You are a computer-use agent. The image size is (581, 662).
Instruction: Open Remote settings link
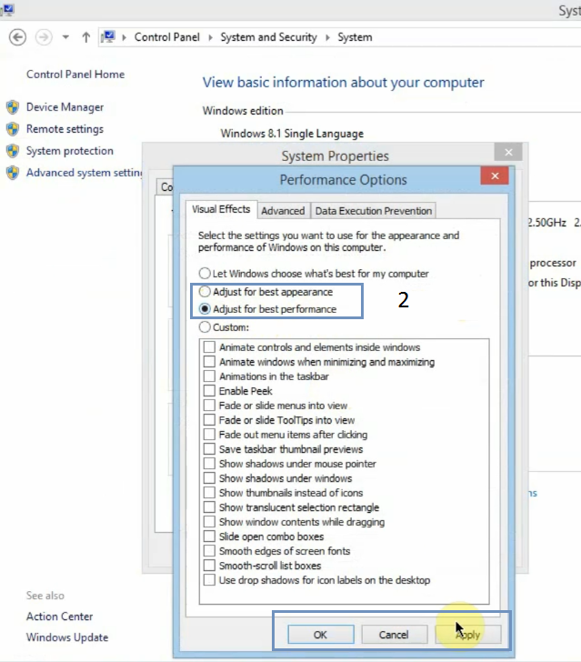coord(65,129)
